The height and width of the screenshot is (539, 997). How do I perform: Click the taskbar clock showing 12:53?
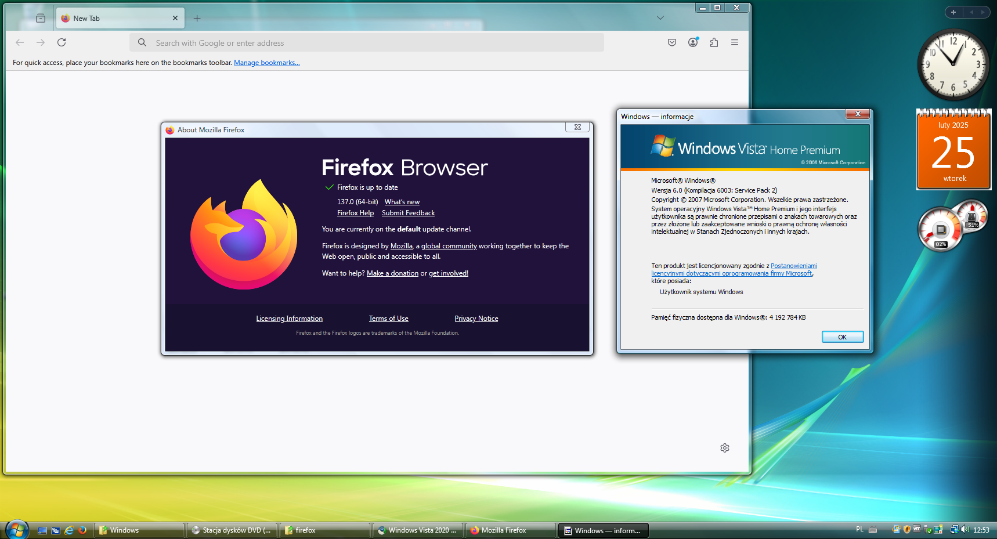(981, 530)
